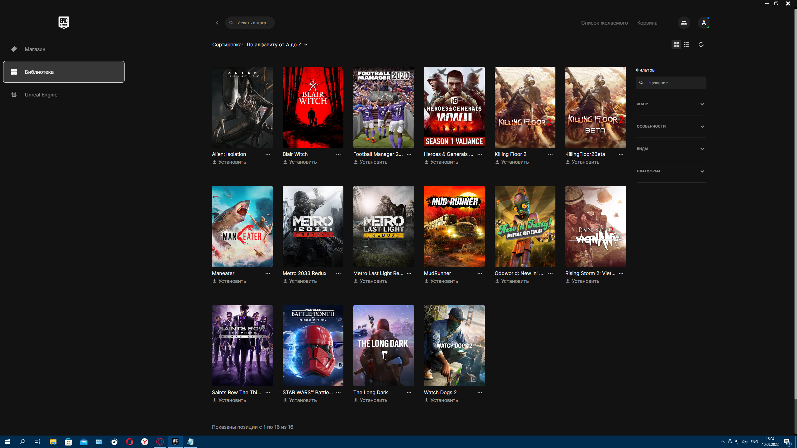
Task: Open Watch Dogs 2 options menu
Action: pos(479,393)
